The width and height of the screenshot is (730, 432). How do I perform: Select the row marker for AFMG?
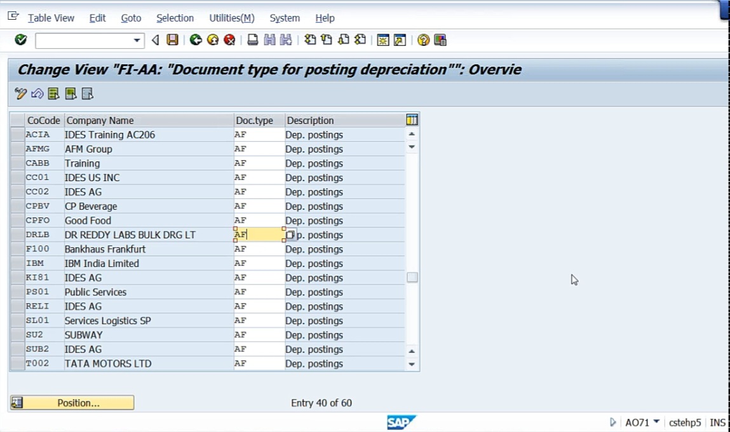[x=18, y=149]
